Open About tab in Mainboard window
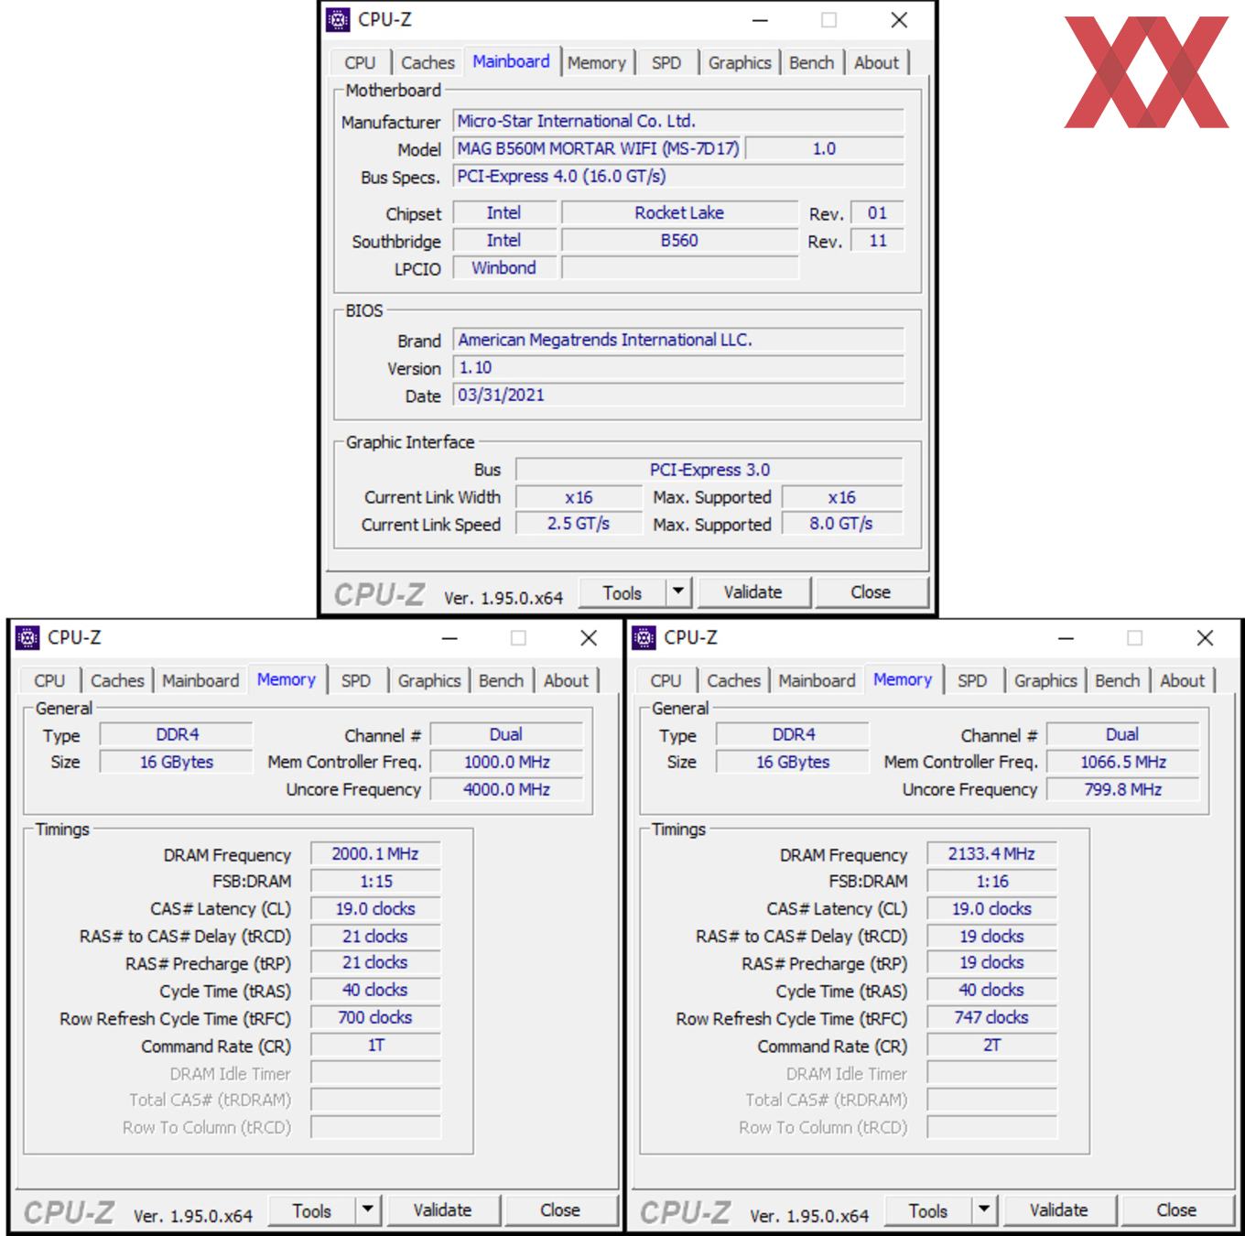Image resolution: width=1245 pixels, height=1236 pixels. 876,62
